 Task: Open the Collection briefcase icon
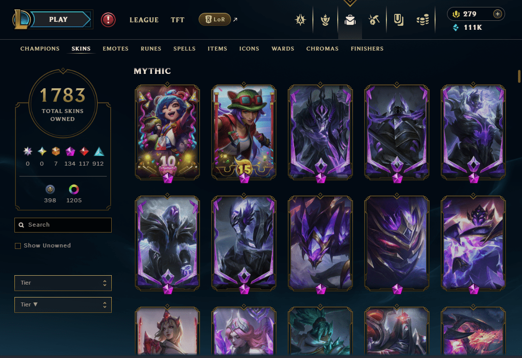pyautogui.click(x=350, y=20)
